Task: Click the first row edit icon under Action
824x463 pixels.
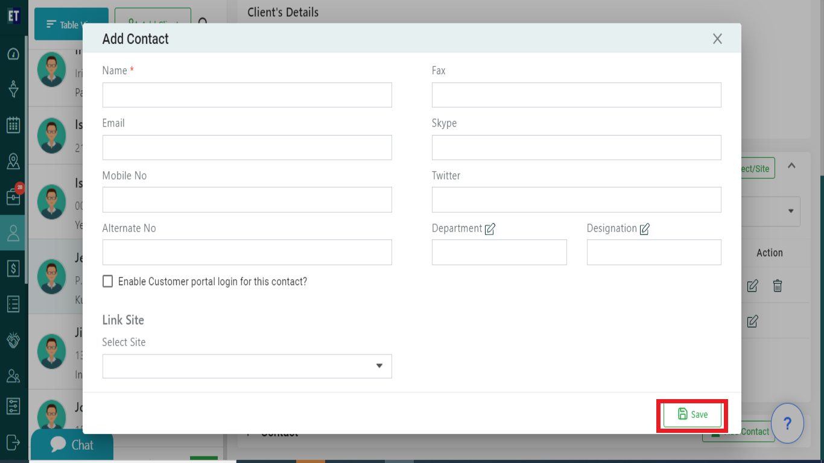Action: pos(752,286)
